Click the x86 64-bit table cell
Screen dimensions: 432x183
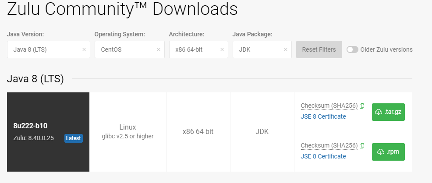pyautogui.click(x=198, y=131)
